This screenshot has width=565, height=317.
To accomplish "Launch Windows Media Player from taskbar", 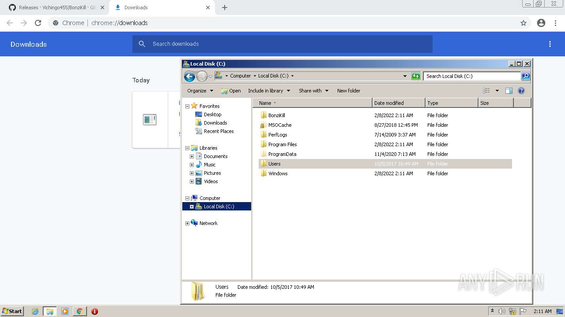I will [65, 311].
